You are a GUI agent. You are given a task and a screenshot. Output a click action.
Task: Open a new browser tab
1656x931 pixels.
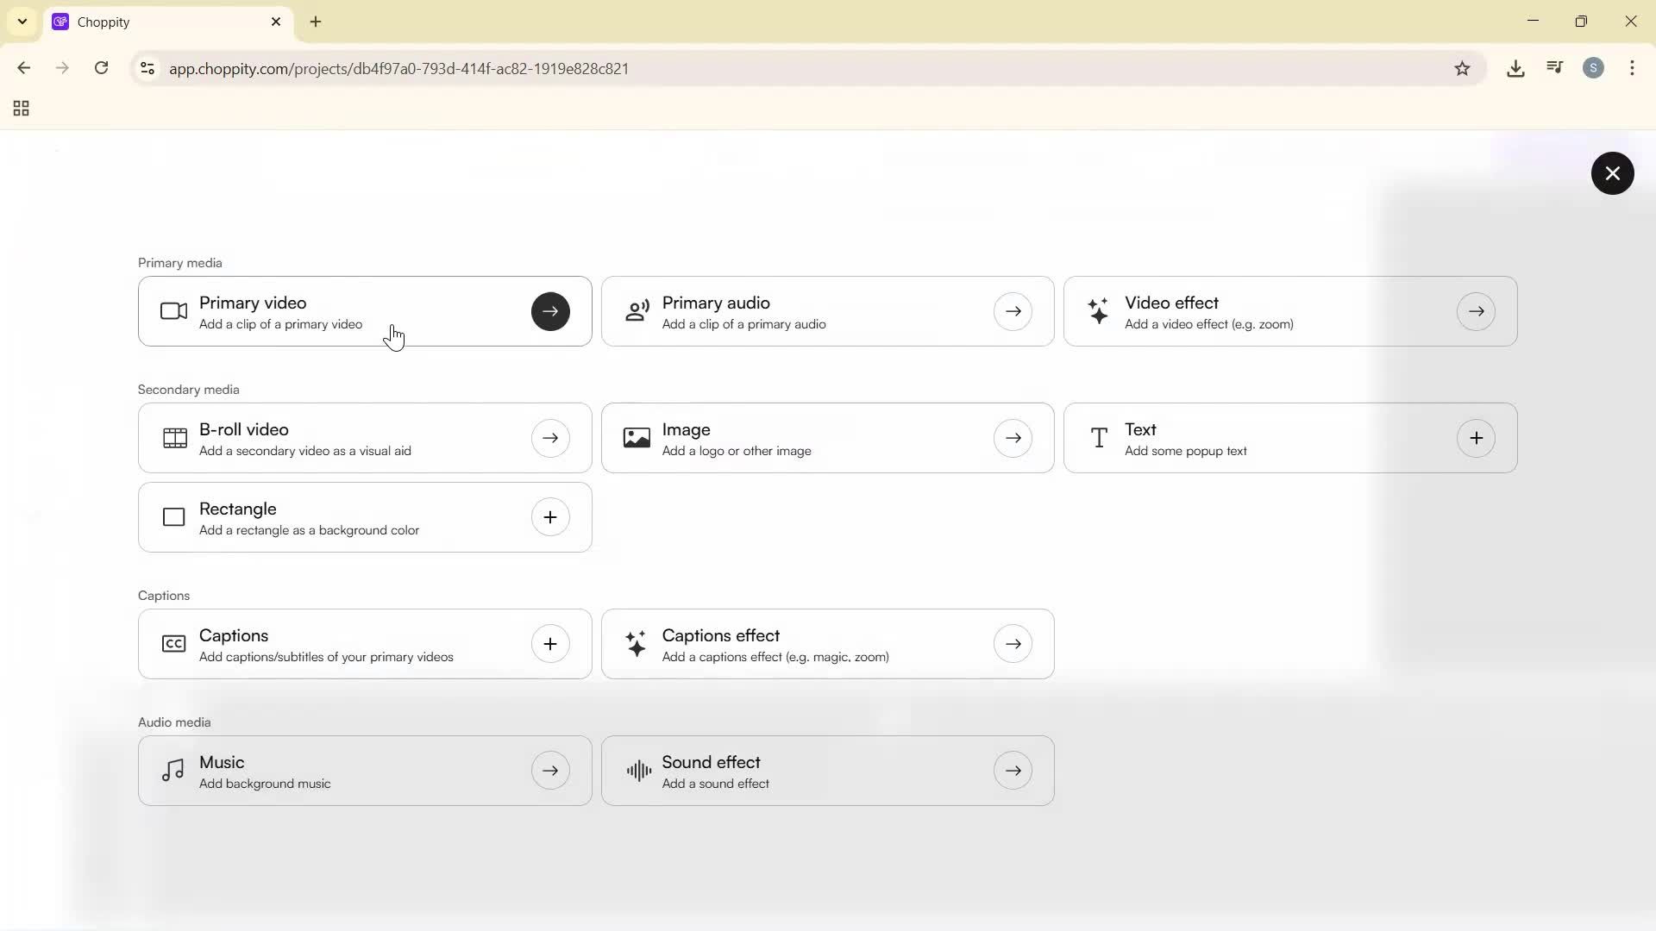point(316,22)
